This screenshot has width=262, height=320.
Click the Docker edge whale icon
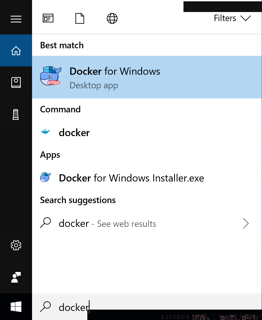pos(50,76)
